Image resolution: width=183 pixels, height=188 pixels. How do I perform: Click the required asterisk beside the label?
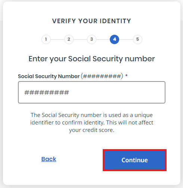point(126,75)
